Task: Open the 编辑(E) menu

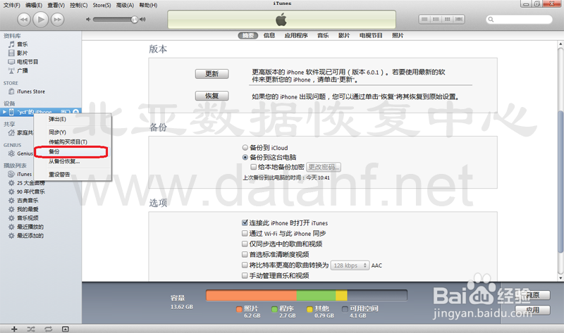Action: click(34, 5)
